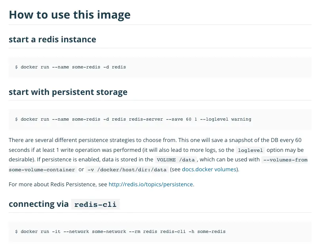Viewport: 321px width, 246px height.
Task: Click the inline "VOLUME /data" code term
Action: 176,160
